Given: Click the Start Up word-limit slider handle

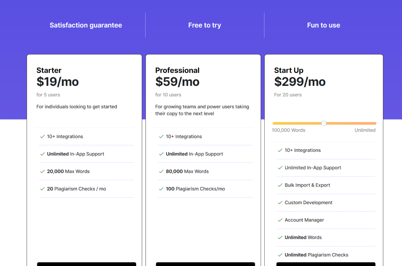Looking at the screenshot, I should tap(324, 123).
